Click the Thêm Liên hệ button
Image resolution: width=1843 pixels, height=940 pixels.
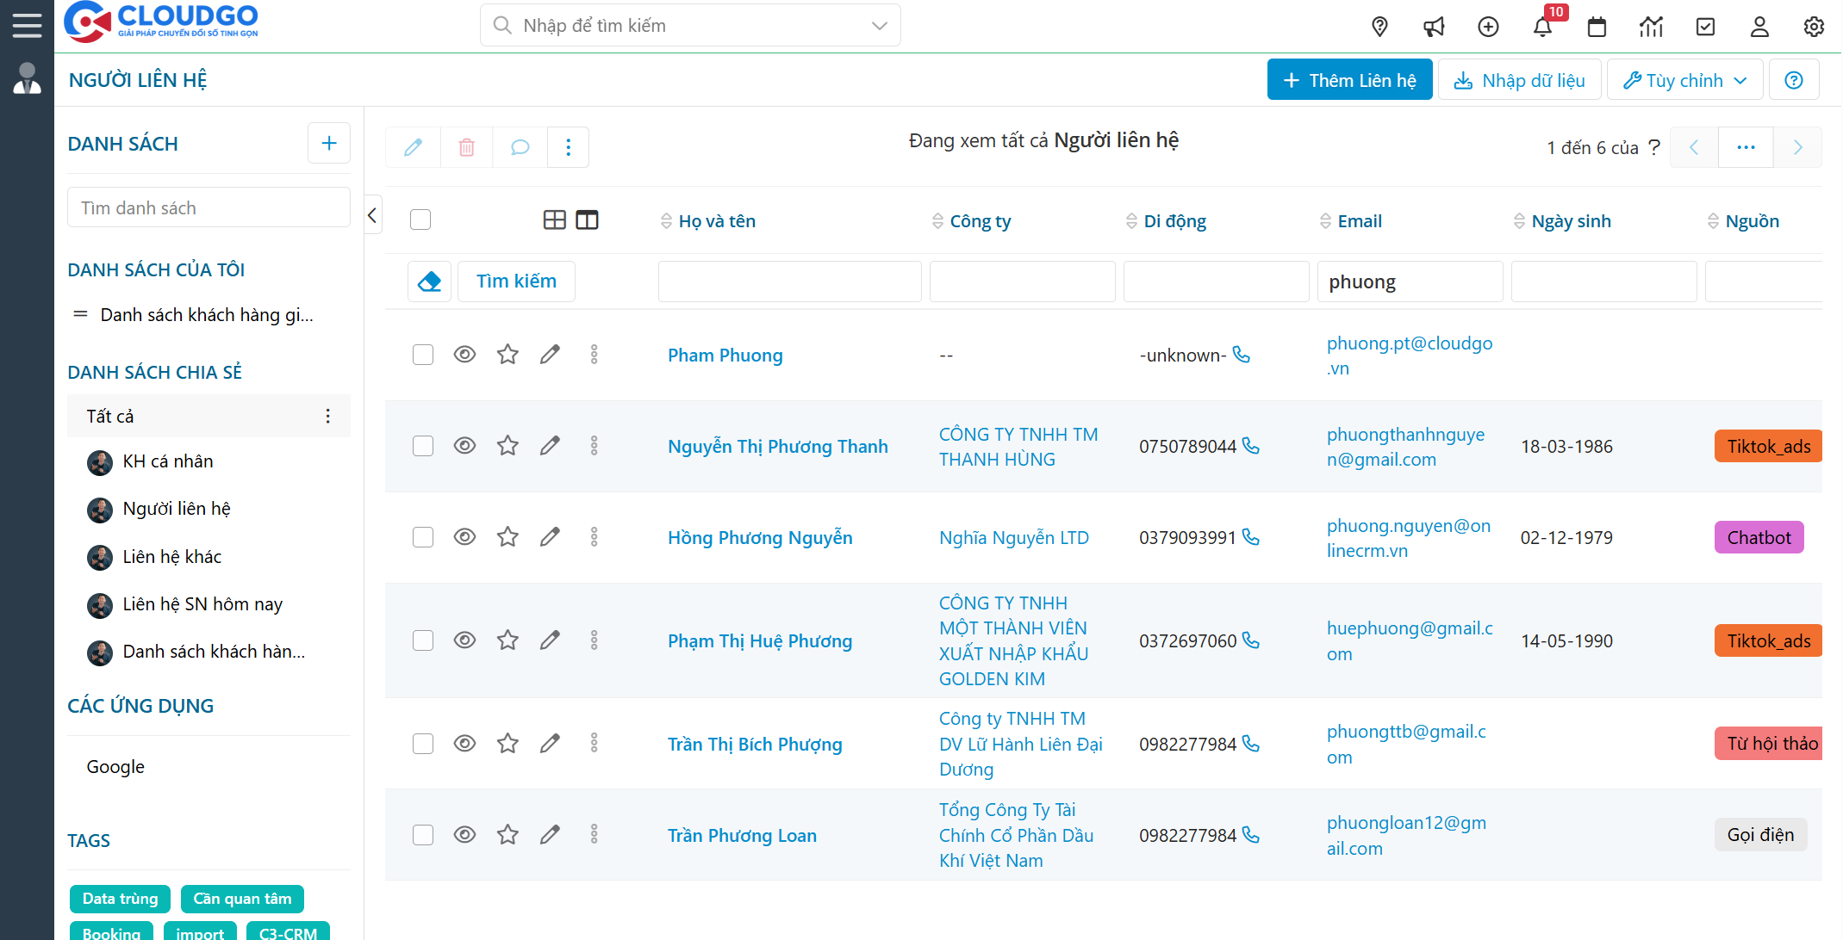tap(1349, 80)
